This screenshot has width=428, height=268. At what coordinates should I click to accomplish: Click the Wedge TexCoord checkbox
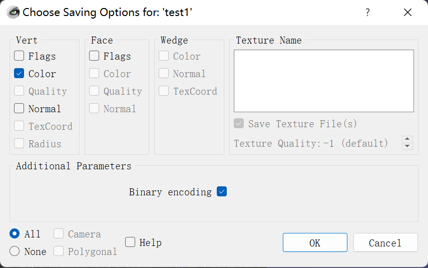tap(164, 91)
